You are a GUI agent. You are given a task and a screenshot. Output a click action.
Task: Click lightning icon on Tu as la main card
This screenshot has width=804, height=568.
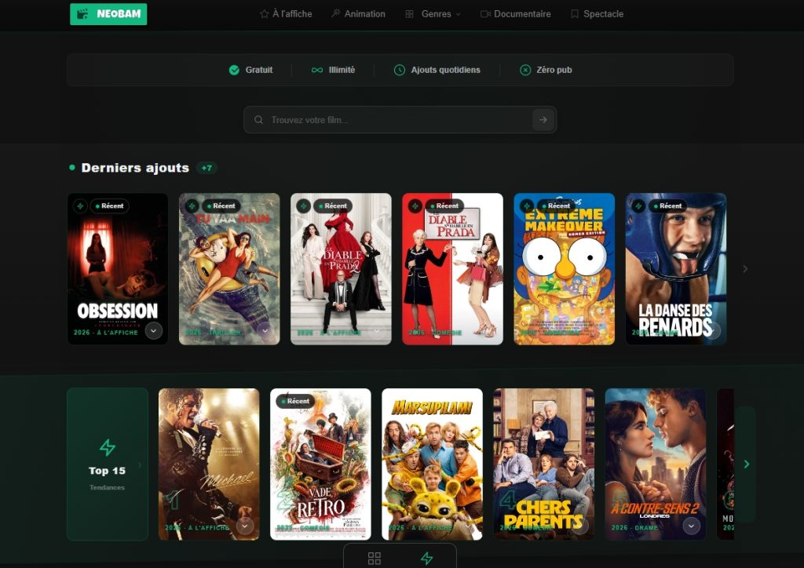pos(192,206)
